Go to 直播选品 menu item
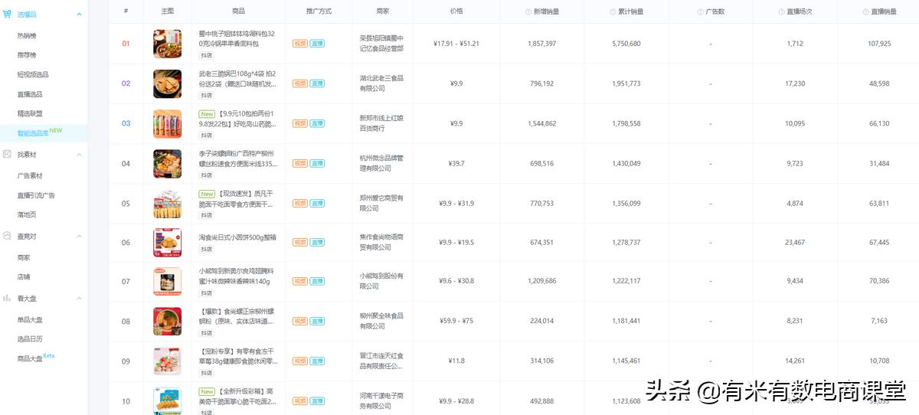The width and height of the screenshot is (919, 415). (x=30, y=94)
